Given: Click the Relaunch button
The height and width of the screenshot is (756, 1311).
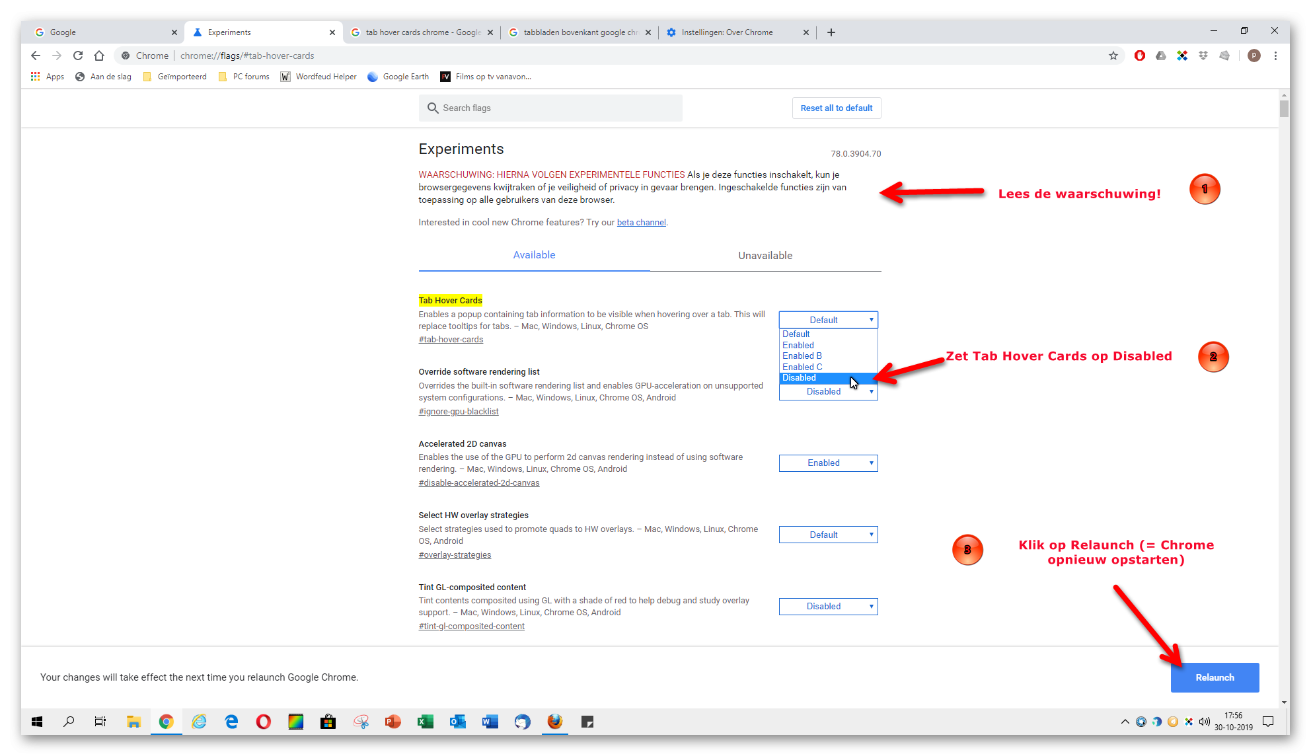Looking at the screenshot, I should tap(1215, 677).
